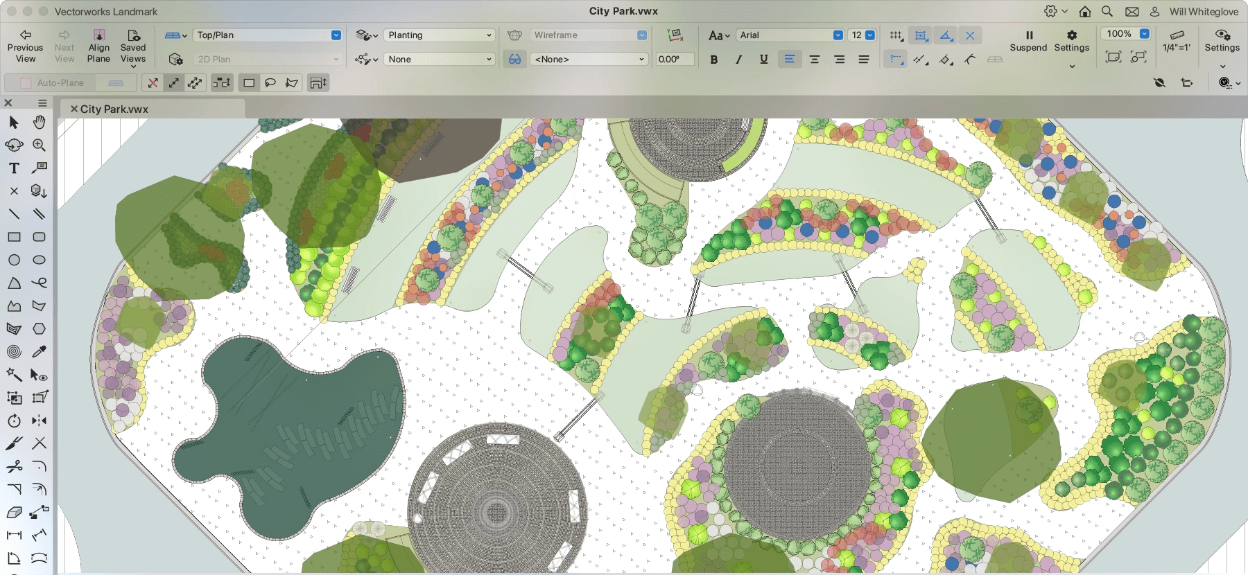Expand the Planting layer dropdown
The height and width of the screenshot is (575, 1248).
click(x=440, y=35)
